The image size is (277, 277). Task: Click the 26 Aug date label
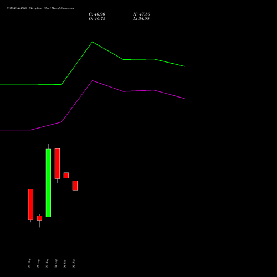coord(29,263)
